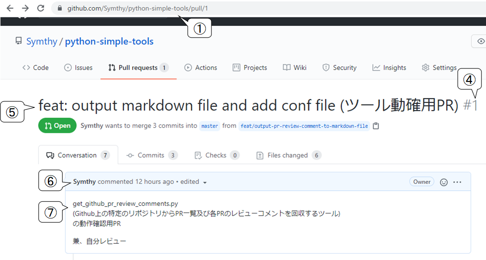Open the repository Settings tab
The width and height of the screenshot is (486, 260).
439,68
